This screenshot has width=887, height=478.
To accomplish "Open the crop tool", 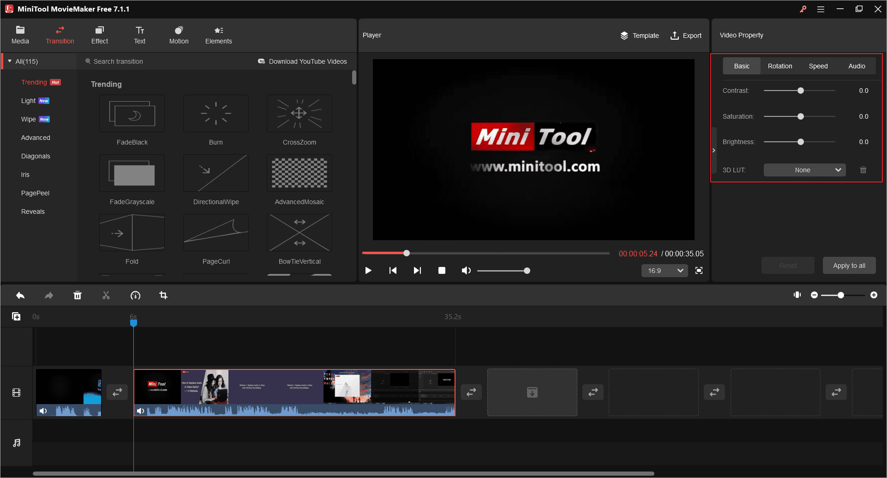I will [163, 295].
